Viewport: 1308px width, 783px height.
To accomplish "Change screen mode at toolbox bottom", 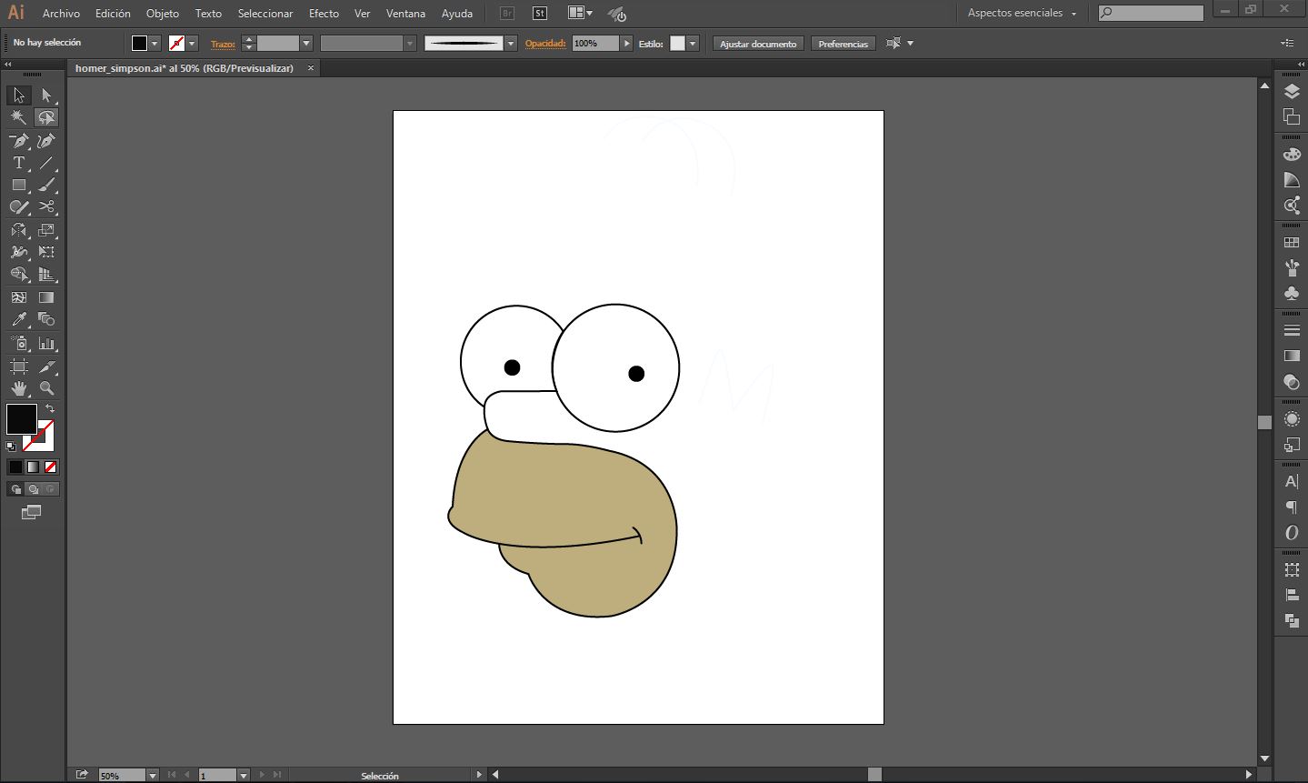I will (32, 513).
